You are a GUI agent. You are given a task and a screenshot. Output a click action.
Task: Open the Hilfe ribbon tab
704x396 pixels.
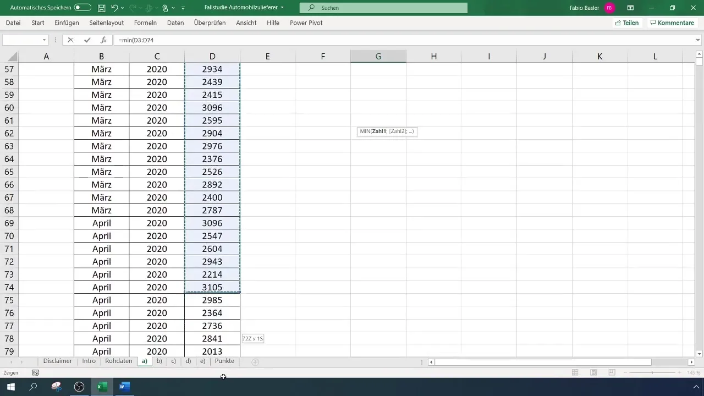click(x=273, y=23)
